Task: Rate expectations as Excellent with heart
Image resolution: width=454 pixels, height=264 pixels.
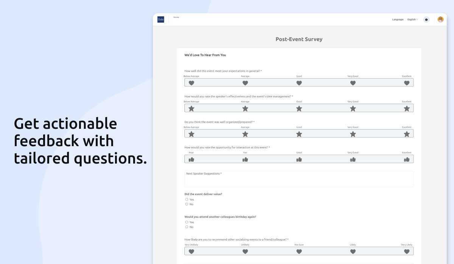Action: point(407,83)
